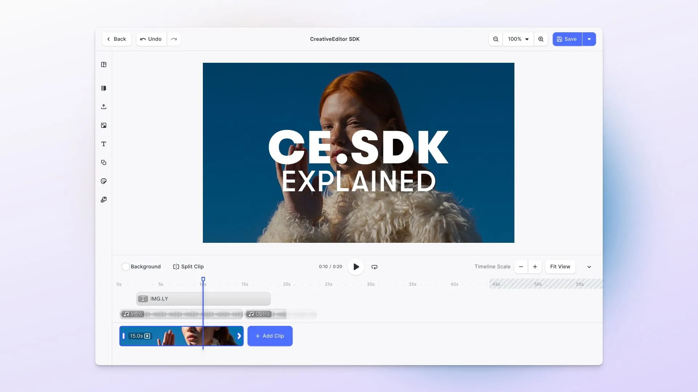Click the 0:10 / 0:20 time display
This screenshot has height=392, width=698.
pos(330,267)
